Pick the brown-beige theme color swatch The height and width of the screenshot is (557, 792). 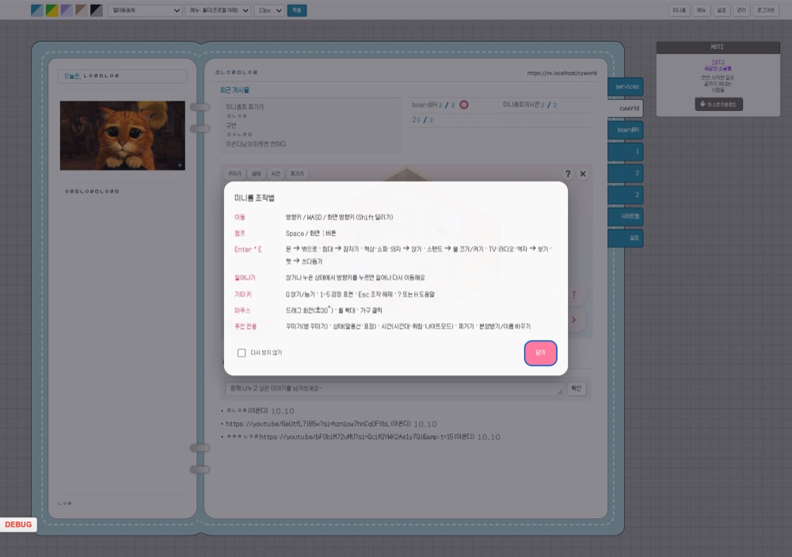point(82,10)
